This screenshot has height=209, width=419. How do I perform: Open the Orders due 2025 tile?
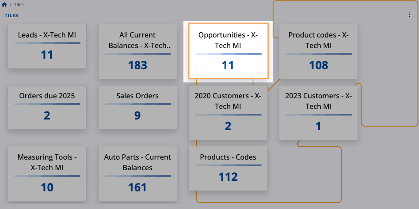(x=47, y=107)
